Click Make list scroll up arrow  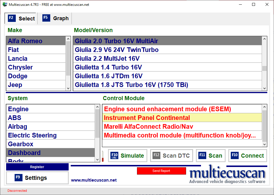tap(68, 39)
